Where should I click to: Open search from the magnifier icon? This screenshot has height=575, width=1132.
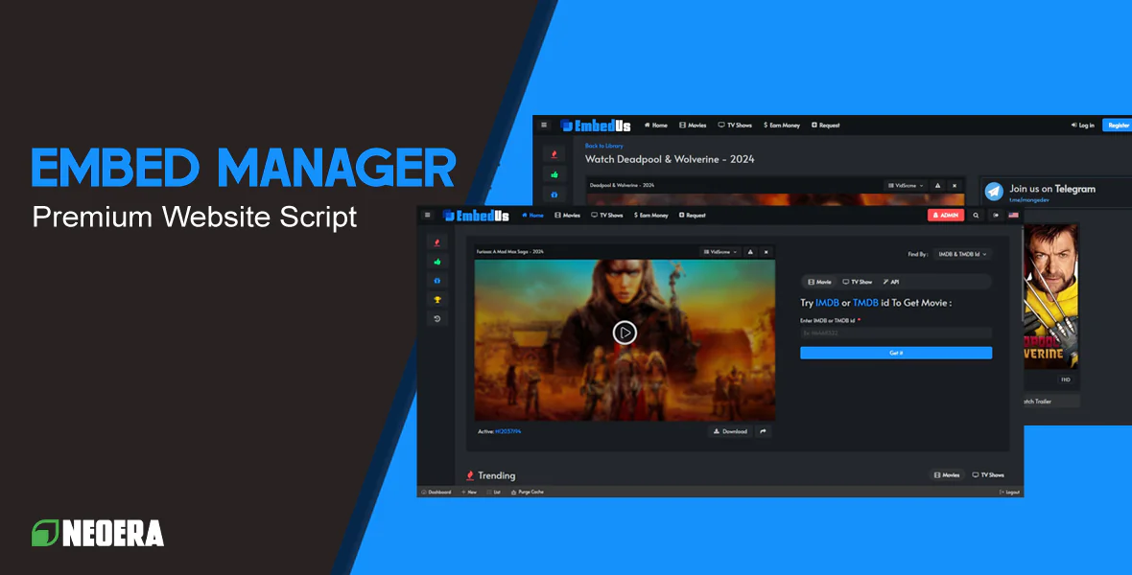976,215
